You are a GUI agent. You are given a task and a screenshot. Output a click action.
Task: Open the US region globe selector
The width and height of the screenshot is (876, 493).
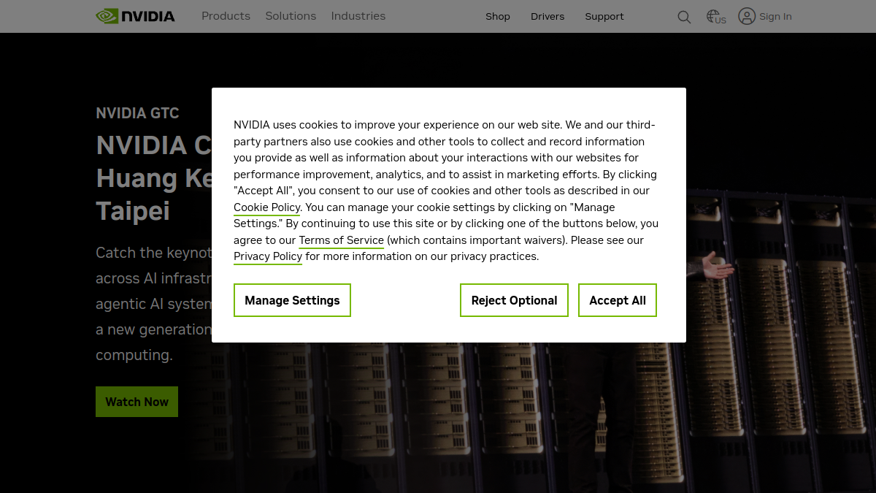pos(716,17)
